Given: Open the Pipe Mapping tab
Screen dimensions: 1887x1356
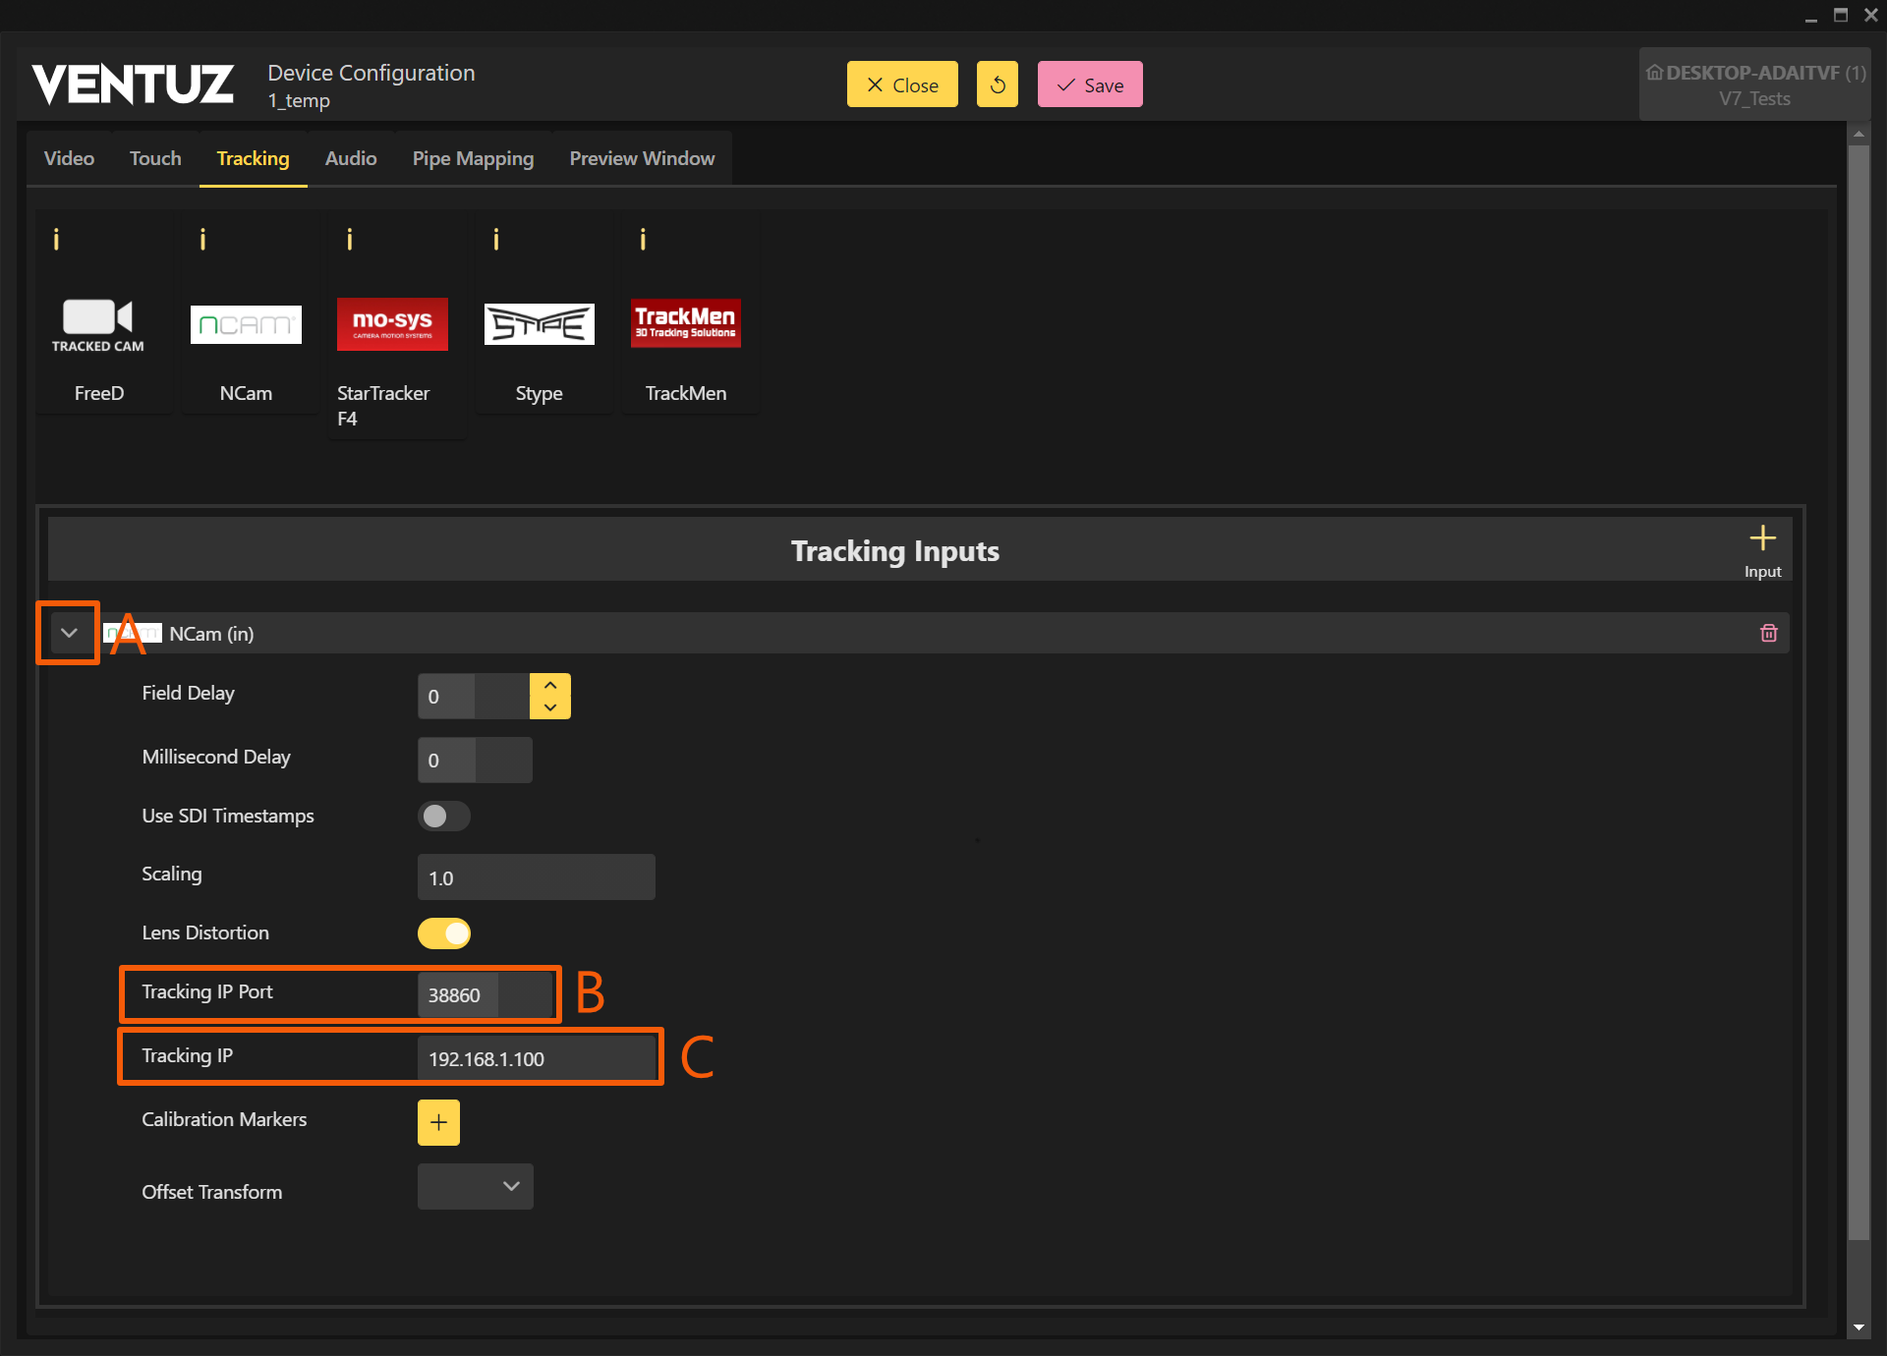Looking at the screenshot, I should click(x=473, y=158).
